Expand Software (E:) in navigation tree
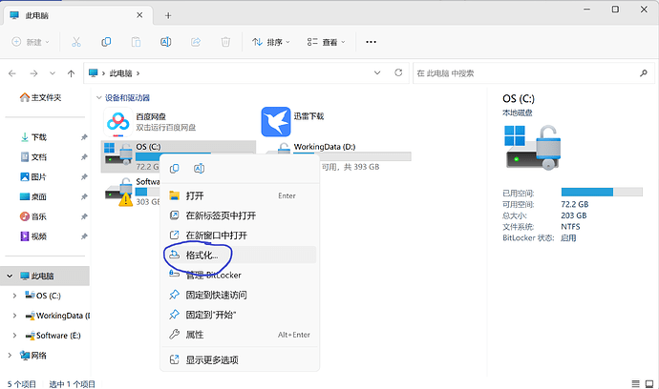This screenshot has width=659, height=389. [x=14, y=336]
